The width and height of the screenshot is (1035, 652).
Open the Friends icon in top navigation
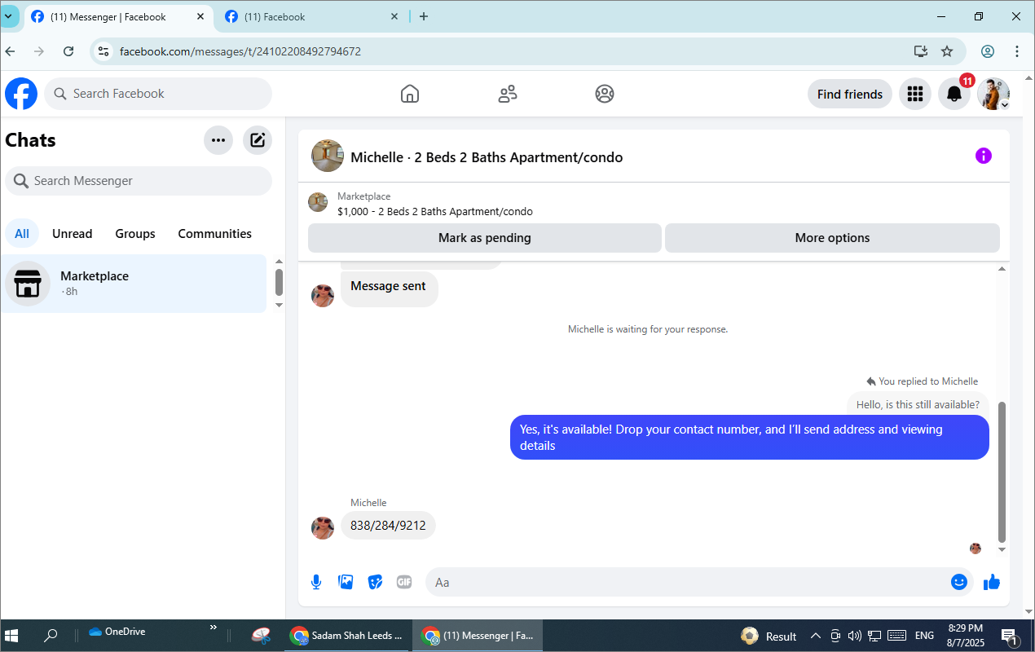pos(508,94)
